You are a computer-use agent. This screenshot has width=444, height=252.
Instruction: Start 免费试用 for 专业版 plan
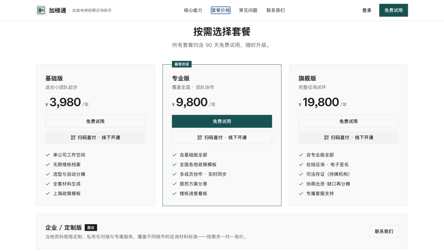click(222, 121)
